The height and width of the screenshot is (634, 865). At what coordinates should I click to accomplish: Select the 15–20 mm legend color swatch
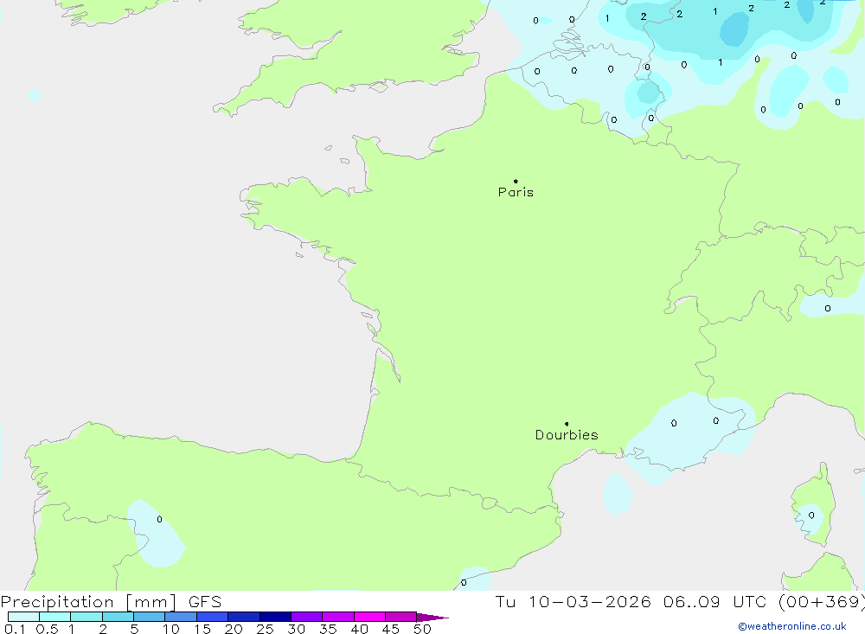[213, 617]
